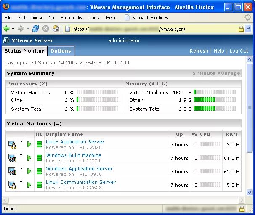Open the Windows Application Server link

click(x=79, y=169)
